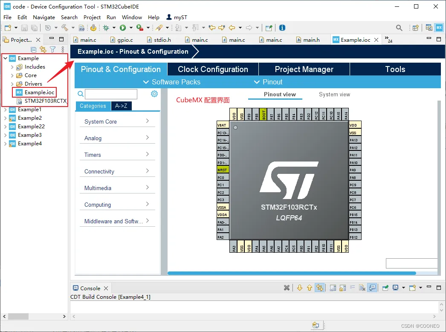446x332 pixels.
Task: Open the Project menu
Action: click(92, 17)
